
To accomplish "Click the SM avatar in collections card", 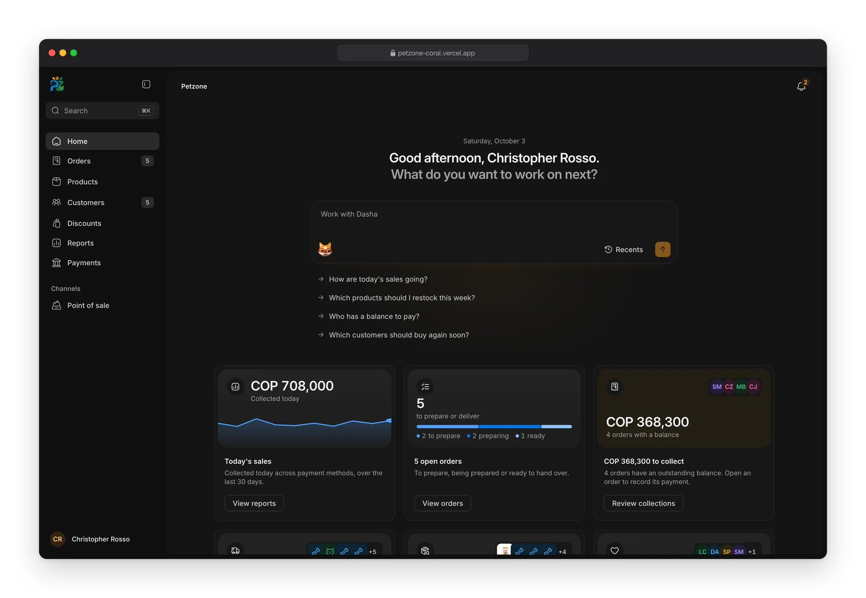I will [717, 387].
